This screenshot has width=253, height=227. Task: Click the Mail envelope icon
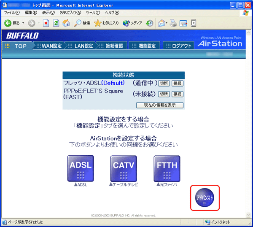pos(161,23)
